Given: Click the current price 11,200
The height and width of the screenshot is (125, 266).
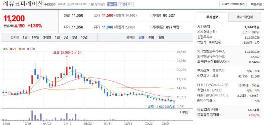Looking at the screenshot, I should [14, 18].
